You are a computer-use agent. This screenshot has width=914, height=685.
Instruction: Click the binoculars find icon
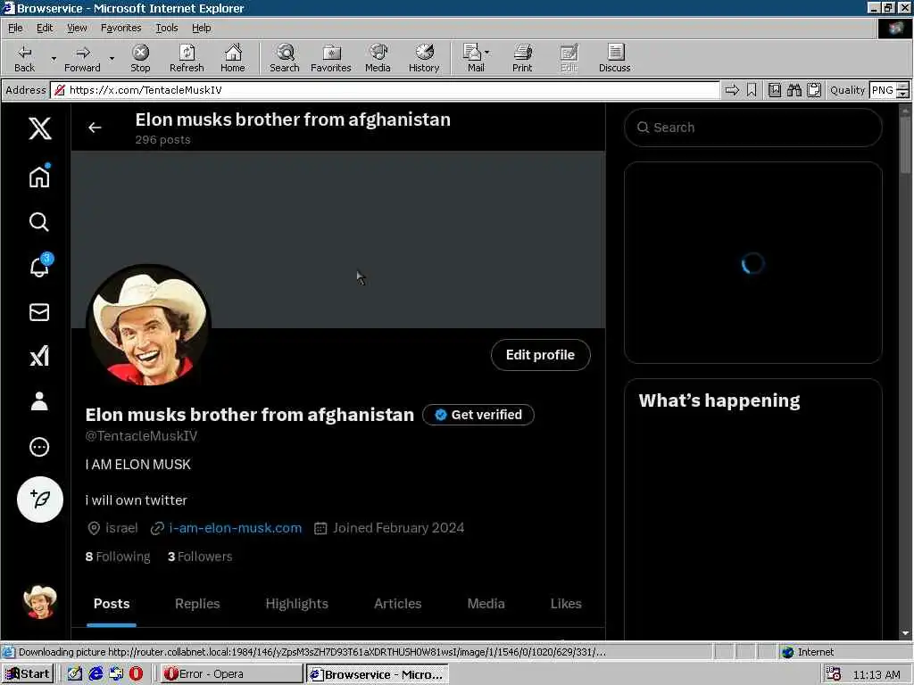point(794,90)
